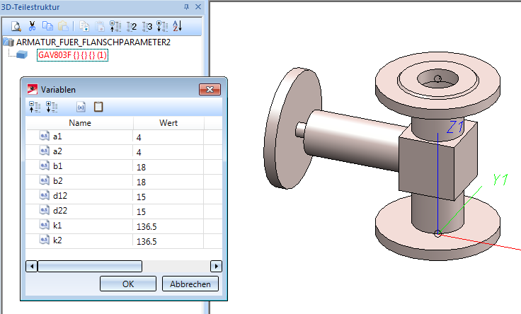Click the value 136.5 of k1

(147, 227)
